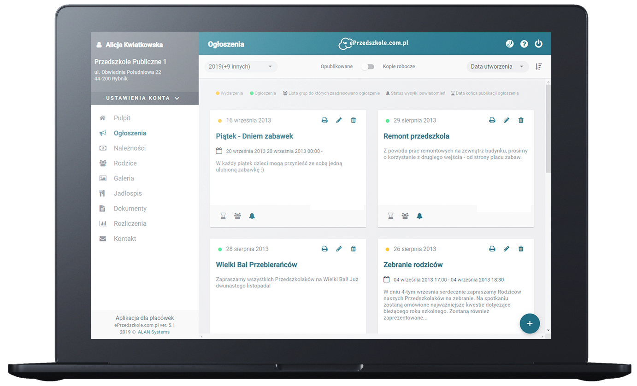Print the Piątek - Dniem zabawek announcement

coord(324,120)
